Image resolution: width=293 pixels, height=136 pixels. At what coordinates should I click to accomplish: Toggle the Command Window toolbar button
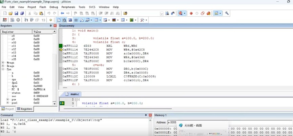pos(59,20)
